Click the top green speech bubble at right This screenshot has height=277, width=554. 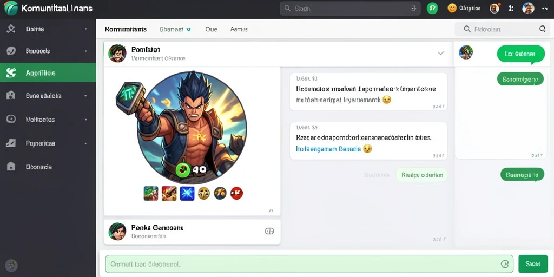click(521, 55)
